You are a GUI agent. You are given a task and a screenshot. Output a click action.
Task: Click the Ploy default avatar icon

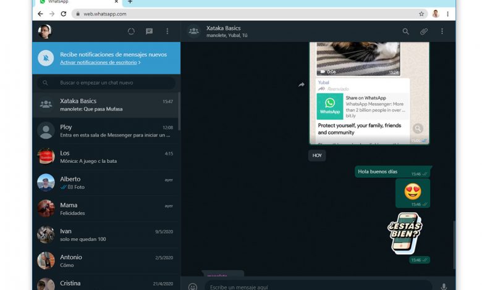tap(46, 130)
